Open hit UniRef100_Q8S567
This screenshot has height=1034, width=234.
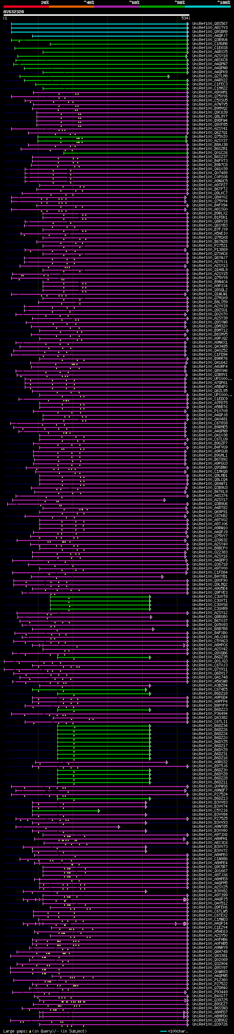click(x=210, y=24)
